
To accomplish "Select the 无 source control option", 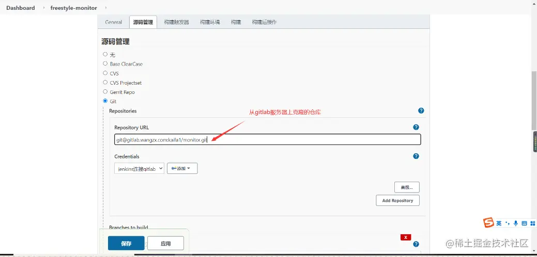I will coord(105,54).
